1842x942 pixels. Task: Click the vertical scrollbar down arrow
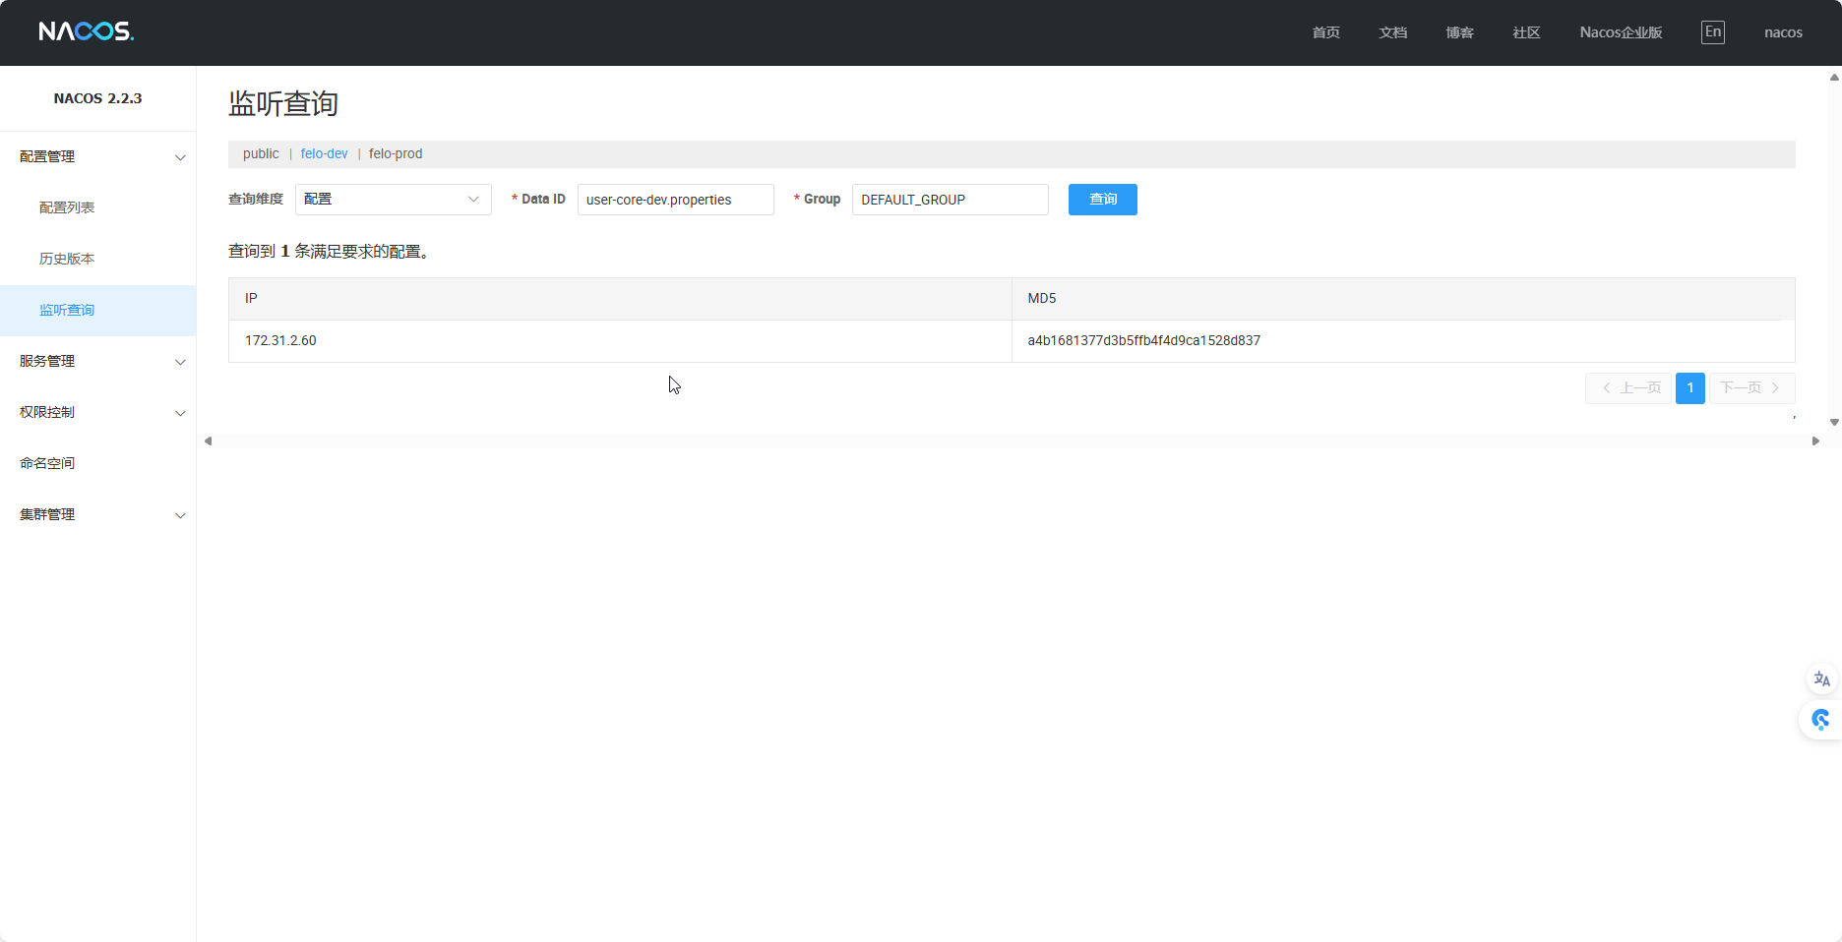click(x=1834, y=422)
